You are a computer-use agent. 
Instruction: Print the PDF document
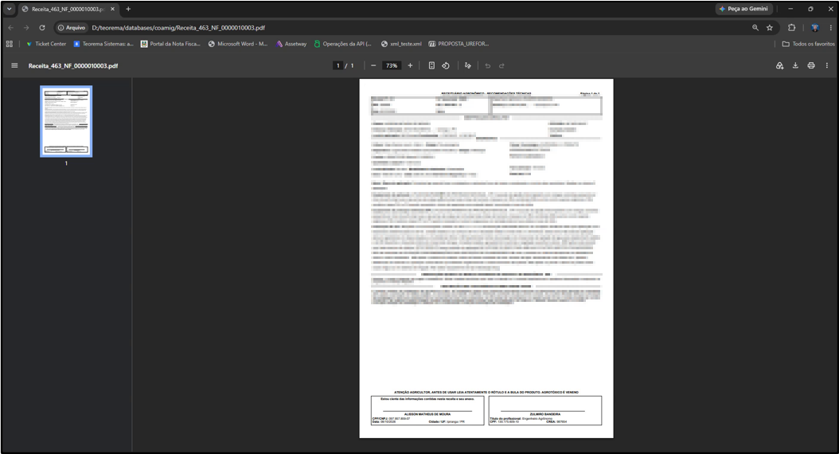(811, 66)
